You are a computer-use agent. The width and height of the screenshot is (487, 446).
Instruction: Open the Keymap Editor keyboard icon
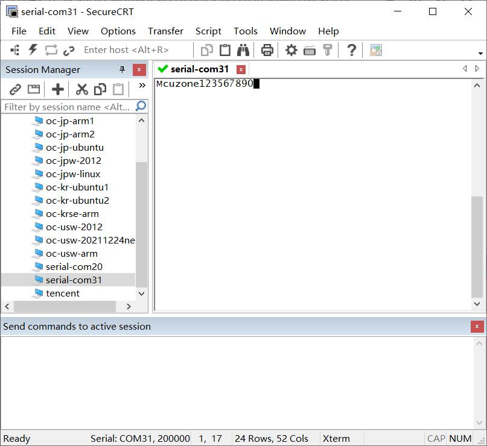coord(310,50)
